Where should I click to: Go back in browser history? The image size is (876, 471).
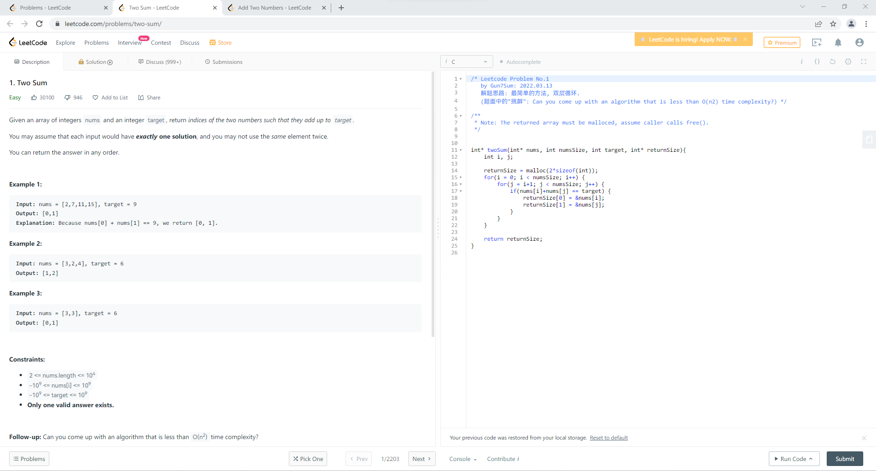tap(10, 24)
